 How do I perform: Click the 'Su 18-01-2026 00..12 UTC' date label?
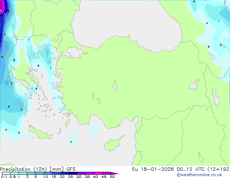click(169, 169)
